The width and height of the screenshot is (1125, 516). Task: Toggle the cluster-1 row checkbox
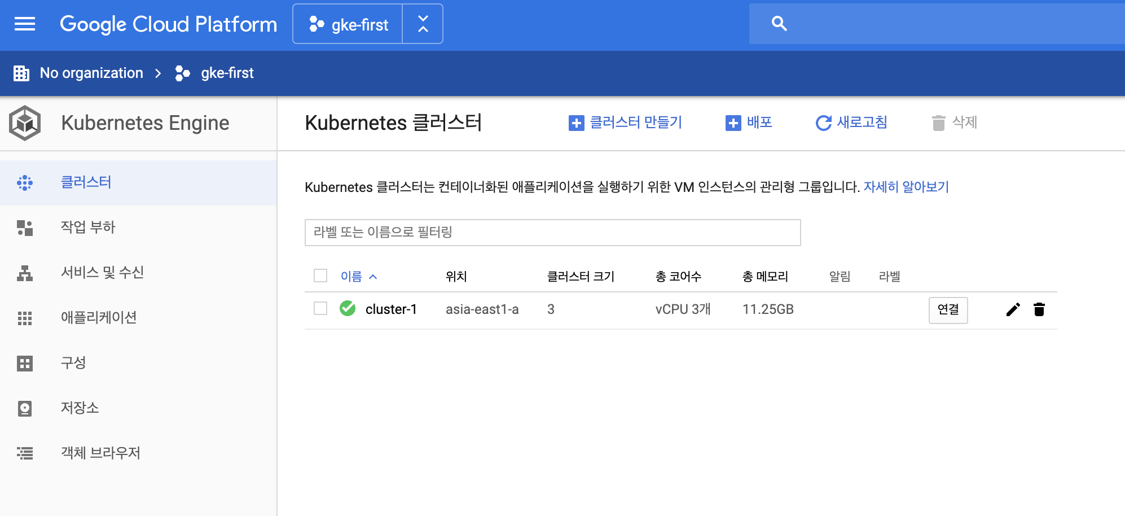320,308
